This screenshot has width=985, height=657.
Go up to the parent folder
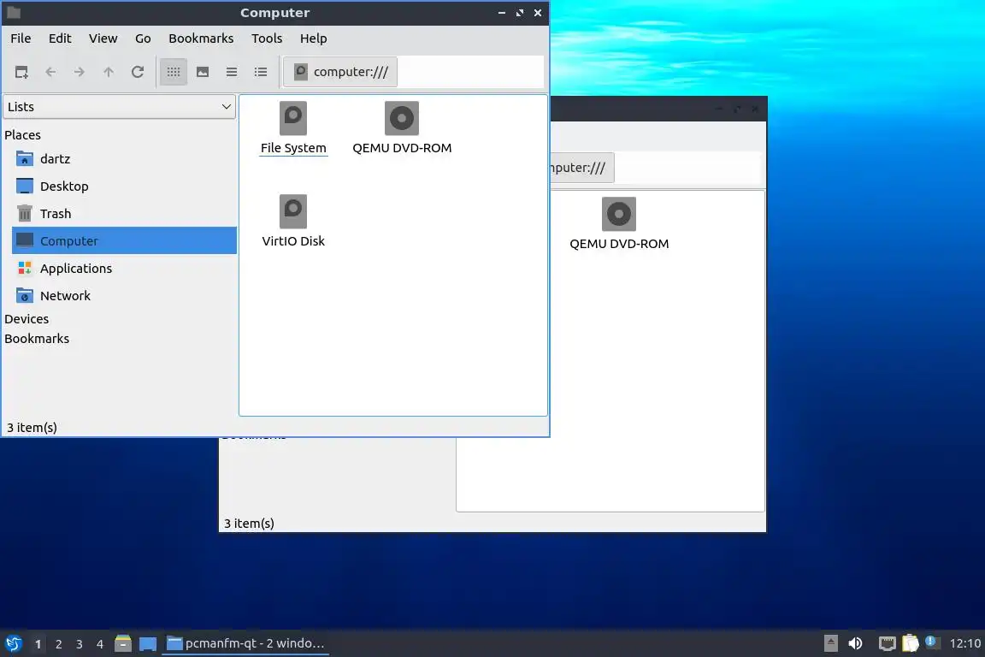[108, 72]
